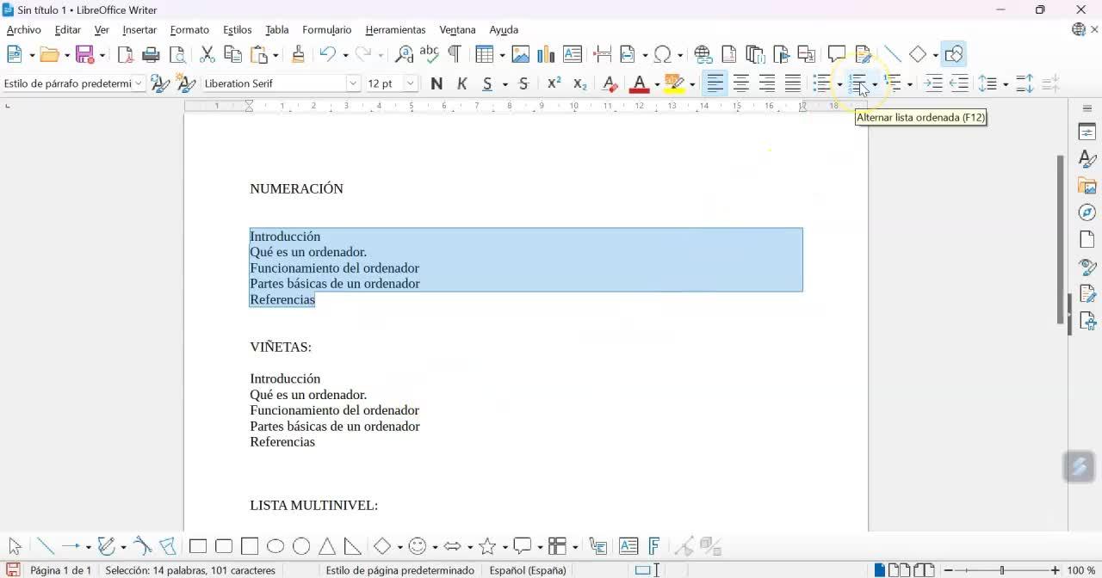Open print preview
The image size is (1102, 578).
[177, 54]
